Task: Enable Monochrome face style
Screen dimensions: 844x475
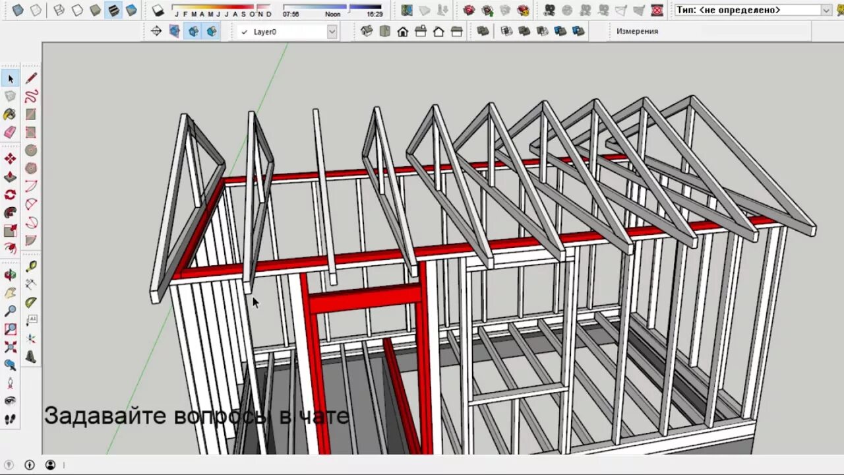Action: click(x=131, y=10)
